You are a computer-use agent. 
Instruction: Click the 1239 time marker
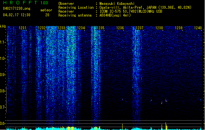(x=179, y=28)
